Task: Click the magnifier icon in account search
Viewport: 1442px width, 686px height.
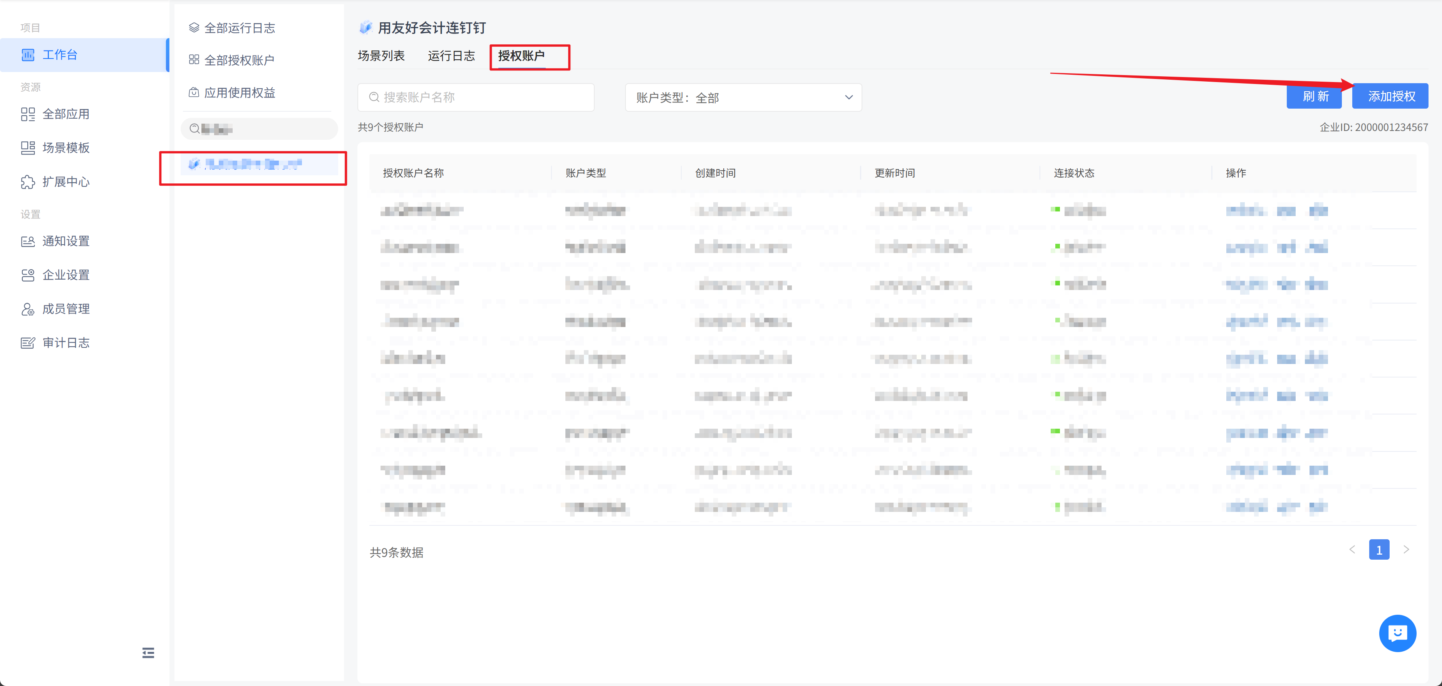Action: (374, 97)
